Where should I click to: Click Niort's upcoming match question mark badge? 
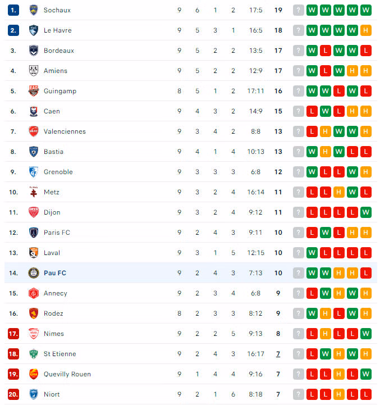[299, 394]
